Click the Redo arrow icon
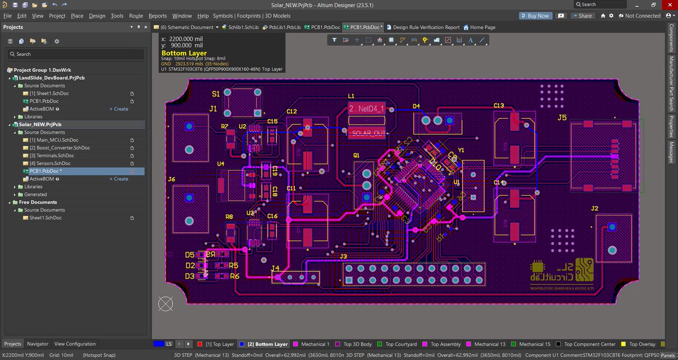The width and height of the screenshot is (678, 360). click(64, 5)
